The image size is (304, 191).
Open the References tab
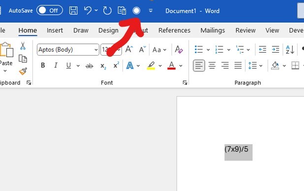point(174,31)
